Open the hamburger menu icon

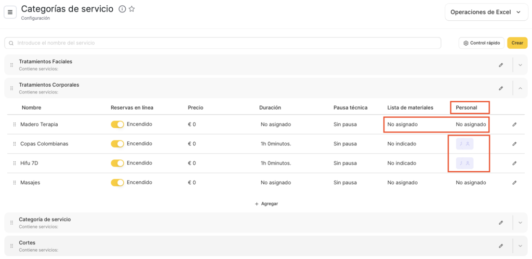tap(10, 12)
